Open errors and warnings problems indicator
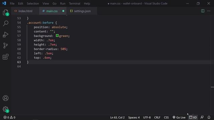 click(9, 117)
